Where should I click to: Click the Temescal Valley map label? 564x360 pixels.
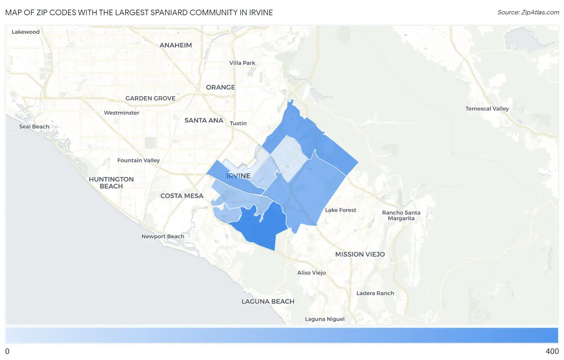(x=487, y=109)
